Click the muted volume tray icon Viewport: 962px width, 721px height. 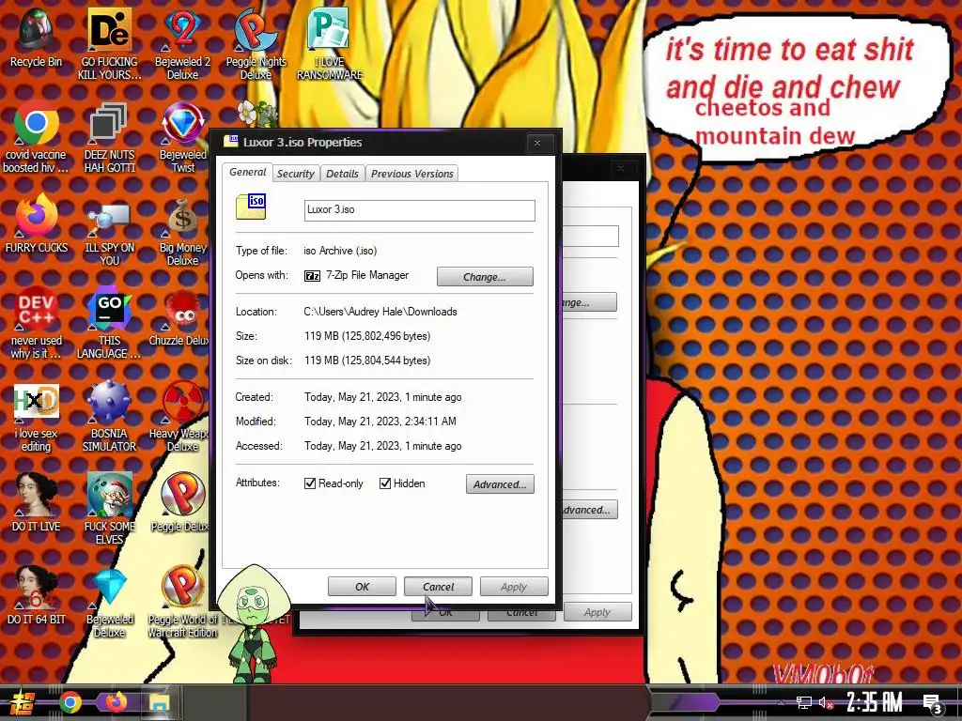(x=826, y=702)
